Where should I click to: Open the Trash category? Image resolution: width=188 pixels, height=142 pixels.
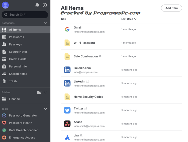tap(13, 81)
